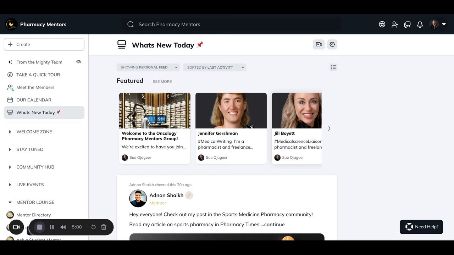This screenshot has width=454, height=255.
Task: Switch to the list view icon
Action: pos(333,67)
